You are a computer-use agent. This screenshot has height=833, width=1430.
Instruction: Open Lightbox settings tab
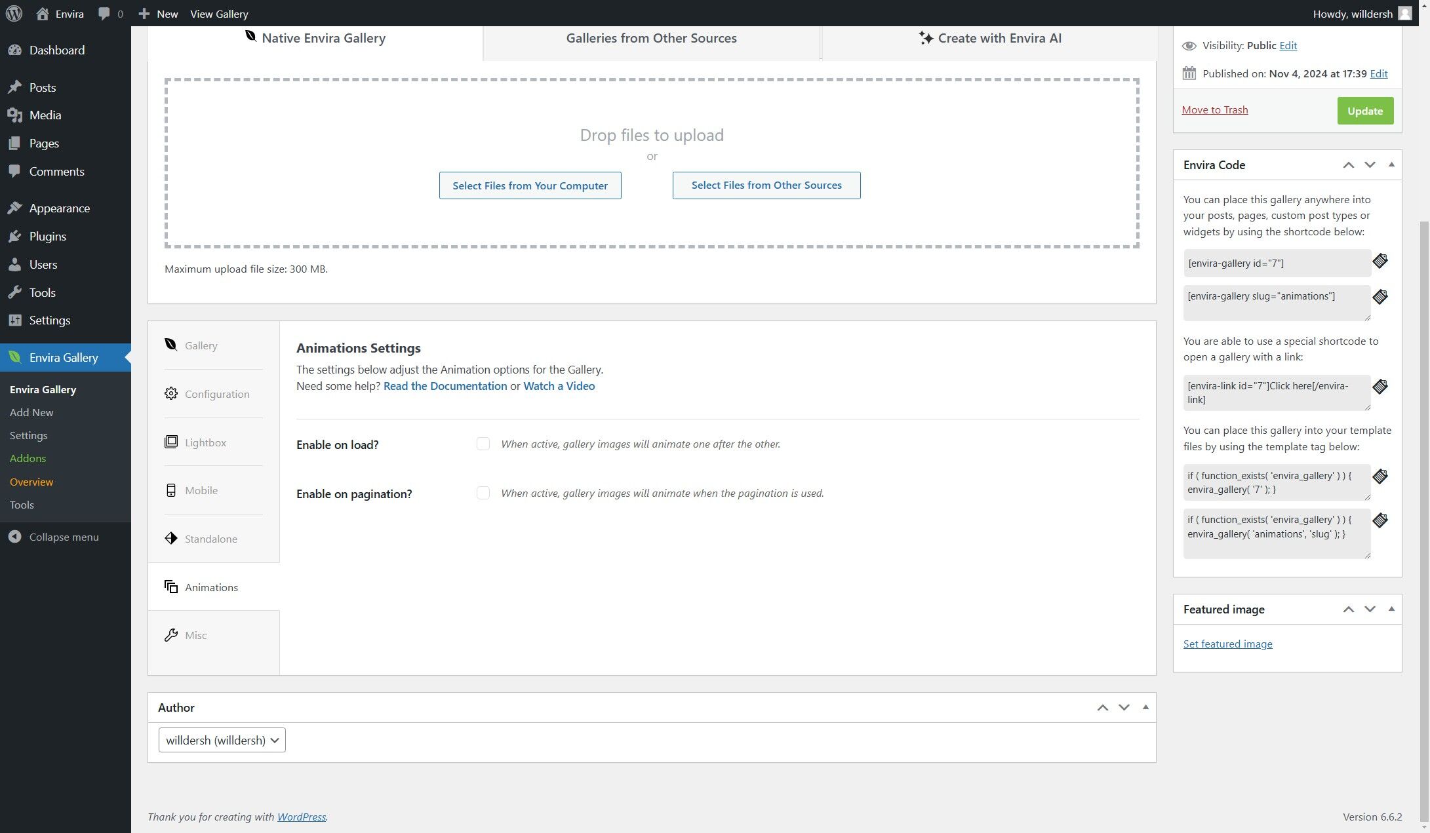[214, 442]
